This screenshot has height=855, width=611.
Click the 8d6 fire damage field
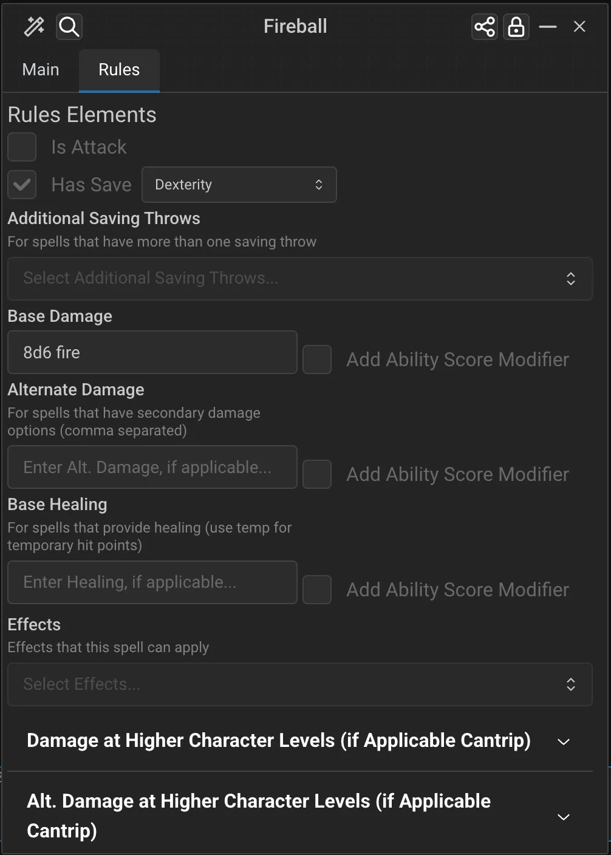pos(152,352)
